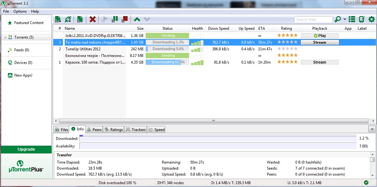Click the µTorrentPlus logo banner
This screenshot has width=377, height=187.
click(x=26, y=166)
